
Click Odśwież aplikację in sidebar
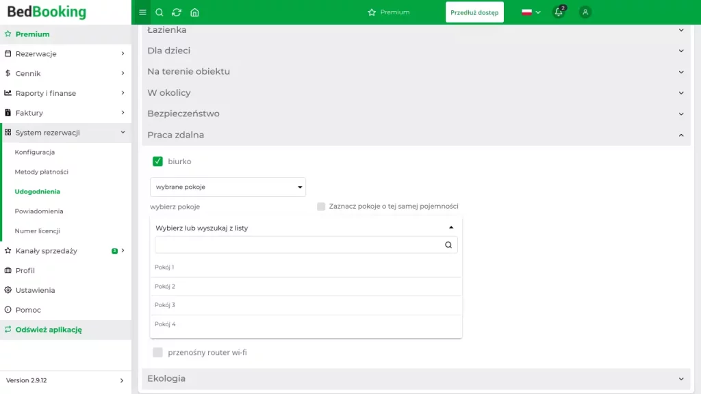coord(49,330)
